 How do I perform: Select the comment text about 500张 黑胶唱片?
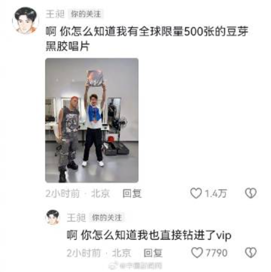[x=147, y=39]
